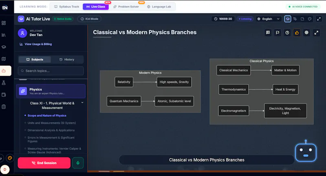Open the map icon in left rail

coord(4,59)
